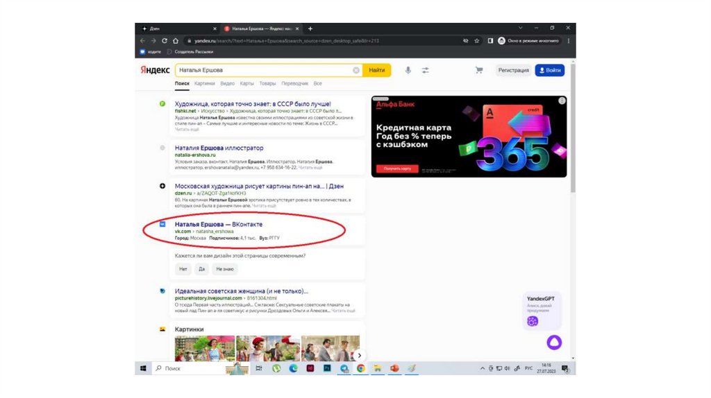Switch to the Видео search tab

point(227,83)
